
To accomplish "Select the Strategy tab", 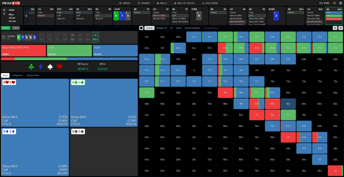I will coord(149,28).
